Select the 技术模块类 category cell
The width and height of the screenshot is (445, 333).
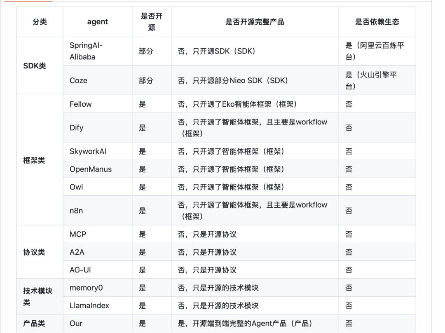point(40,296)
